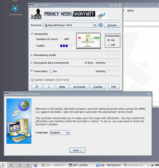
Task: Click the Traffic level bar indicator
Action: 67,46
